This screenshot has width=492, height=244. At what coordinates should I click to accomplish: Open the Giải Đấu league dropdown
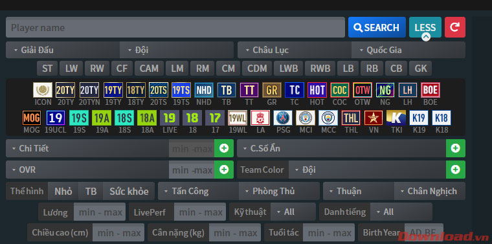[x=63, y=50]
